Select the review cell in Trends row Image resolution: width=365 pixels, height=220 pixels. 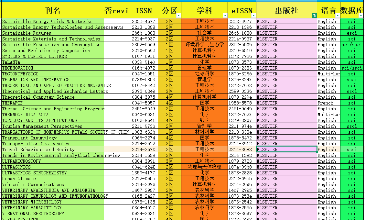116,155
